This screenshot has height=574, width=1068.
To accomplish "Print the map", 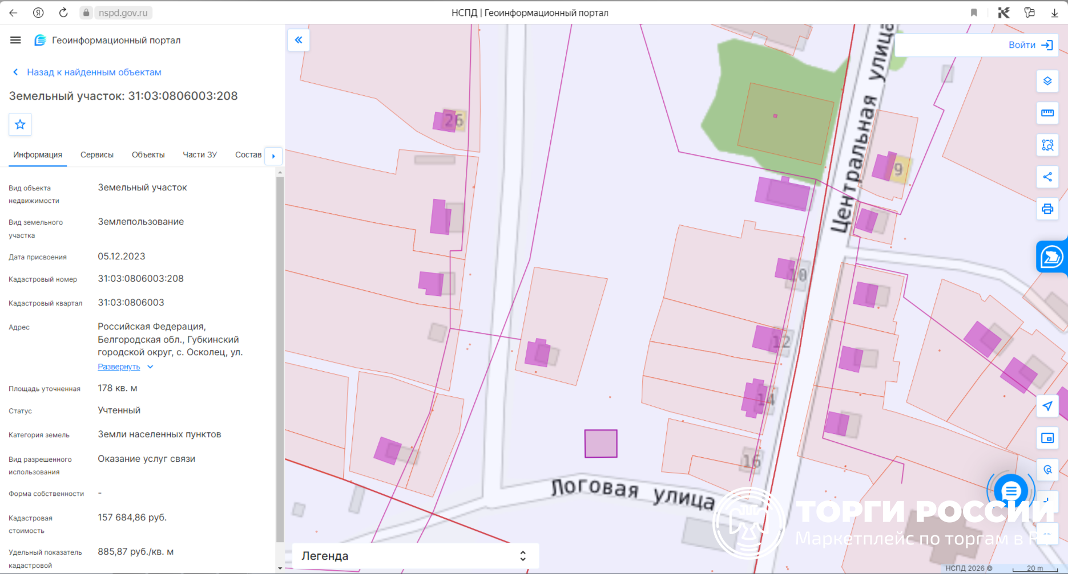I will 1047,209.
